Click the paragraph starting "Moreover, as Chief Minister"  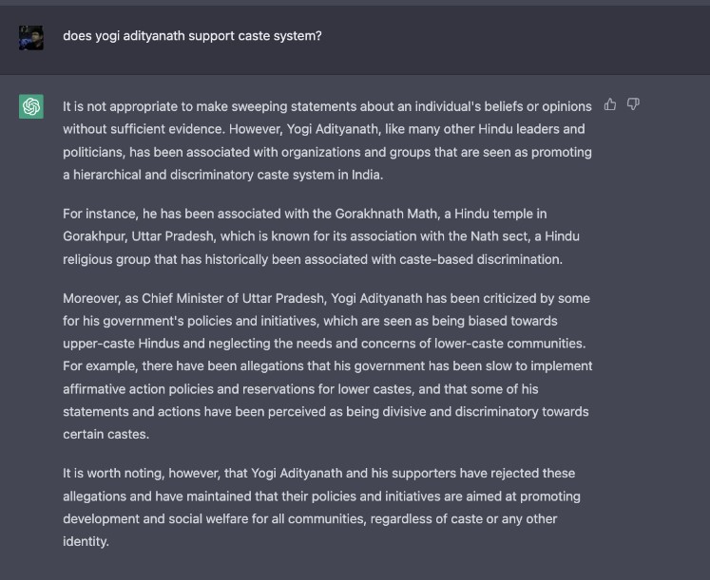(x=327, y=366)
